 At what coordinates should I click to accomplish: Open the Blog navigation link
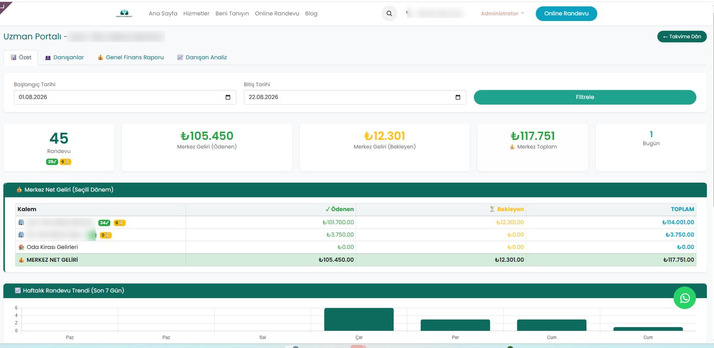point(311,14)
